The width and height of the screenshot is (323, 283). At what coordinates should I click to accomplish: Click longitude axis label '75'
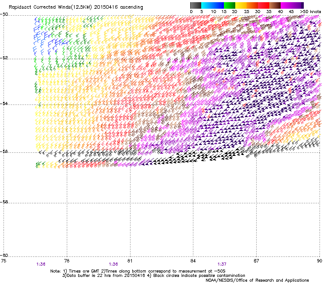[x=3, y=261]
